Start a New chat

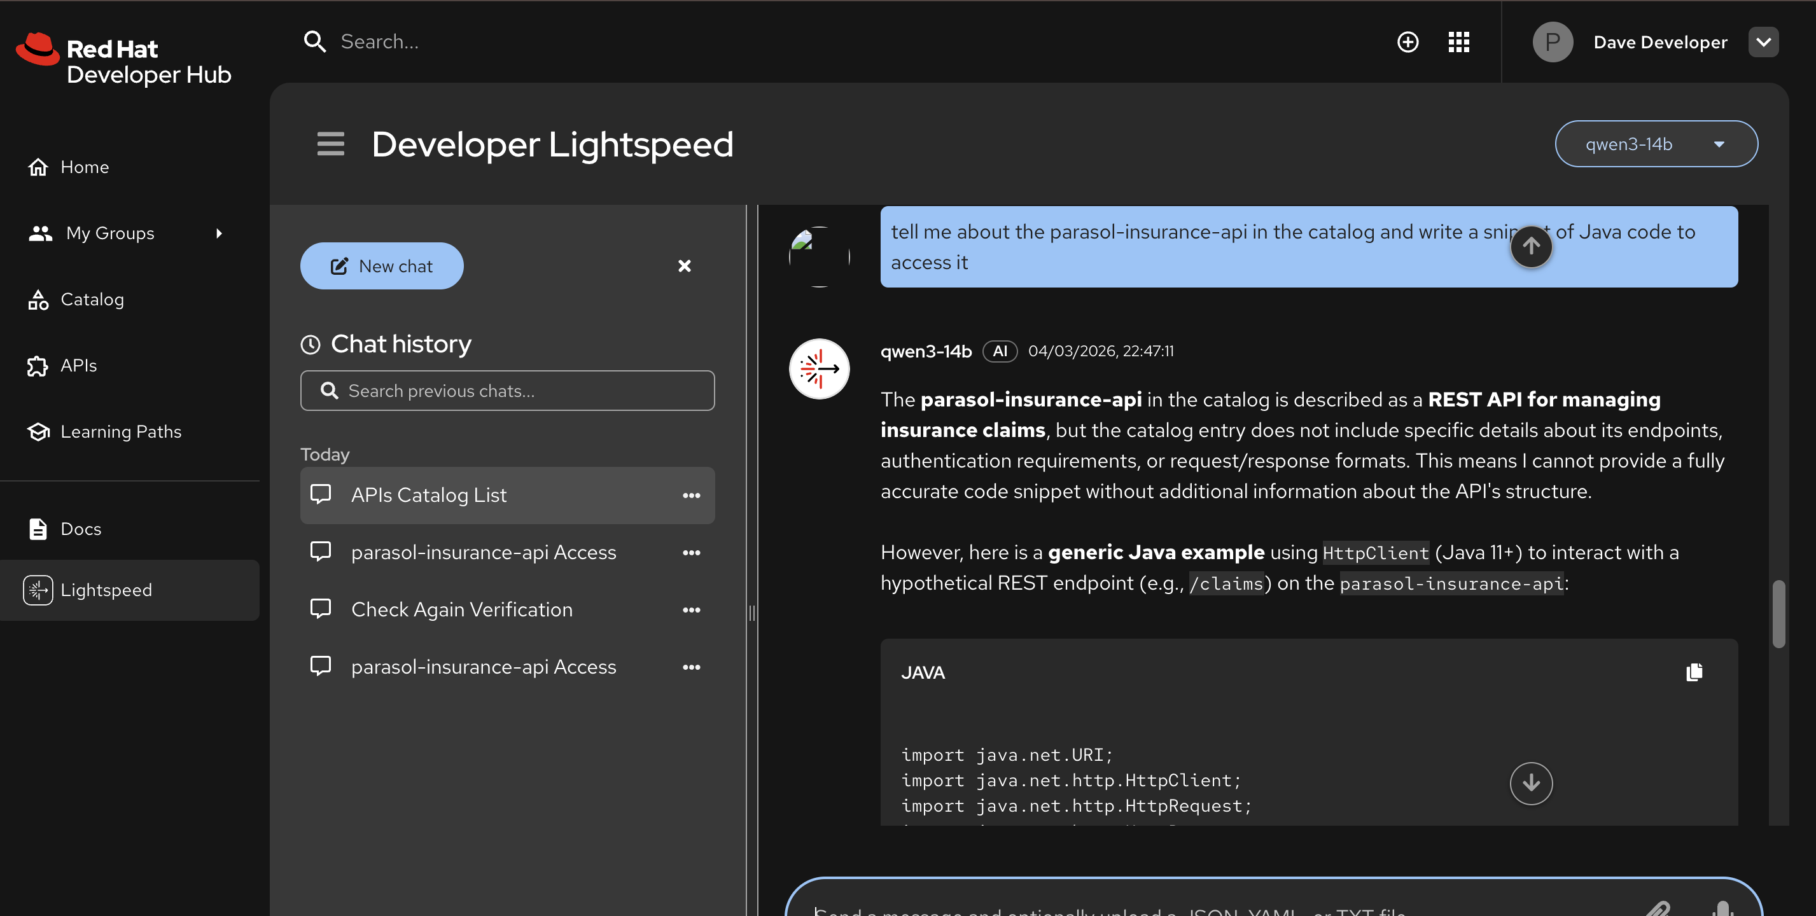(x=381, y=266)
